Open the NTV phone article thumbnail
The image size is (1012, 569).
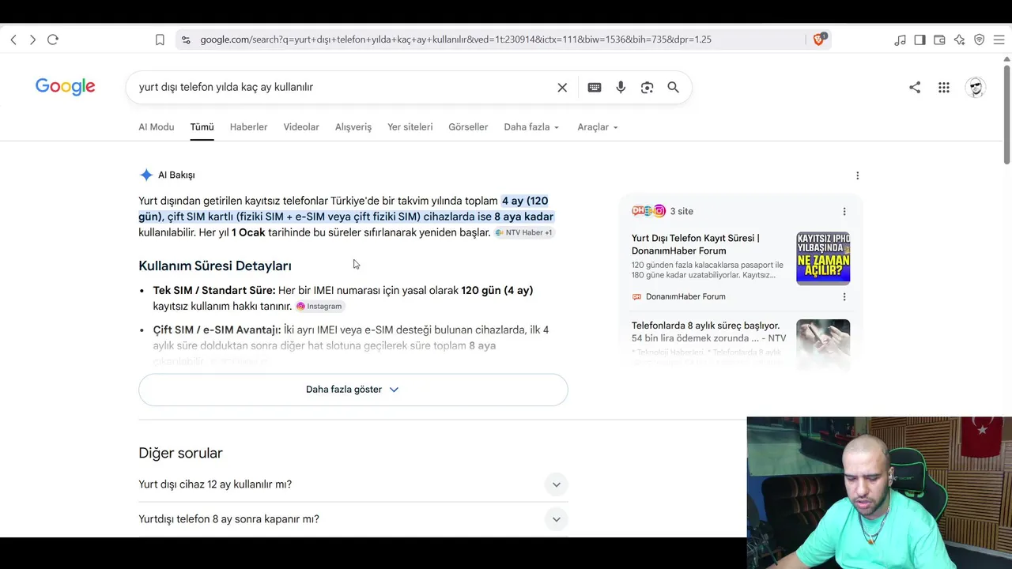point(823,345)
